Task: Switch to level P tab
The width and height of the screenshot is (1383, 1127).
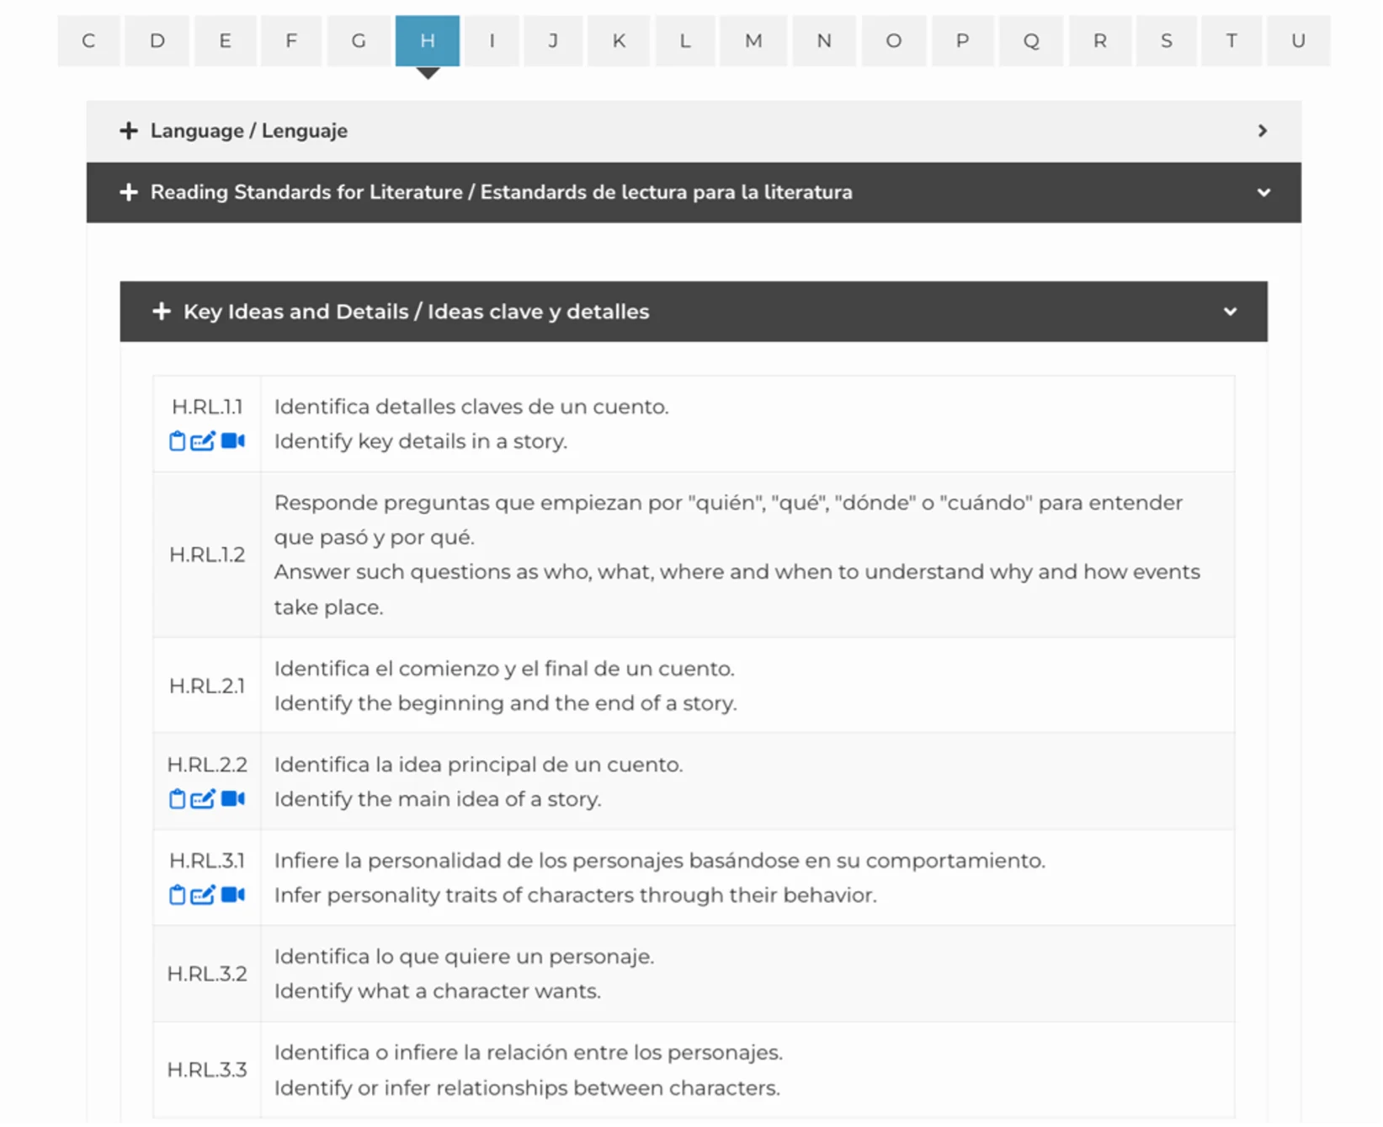Action: click(x=963, y=40)
